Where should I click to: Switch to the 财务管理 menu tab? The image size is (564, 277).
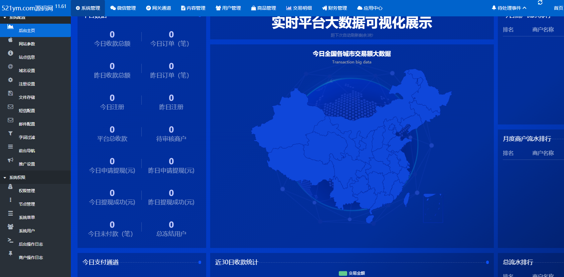point(334,8)
